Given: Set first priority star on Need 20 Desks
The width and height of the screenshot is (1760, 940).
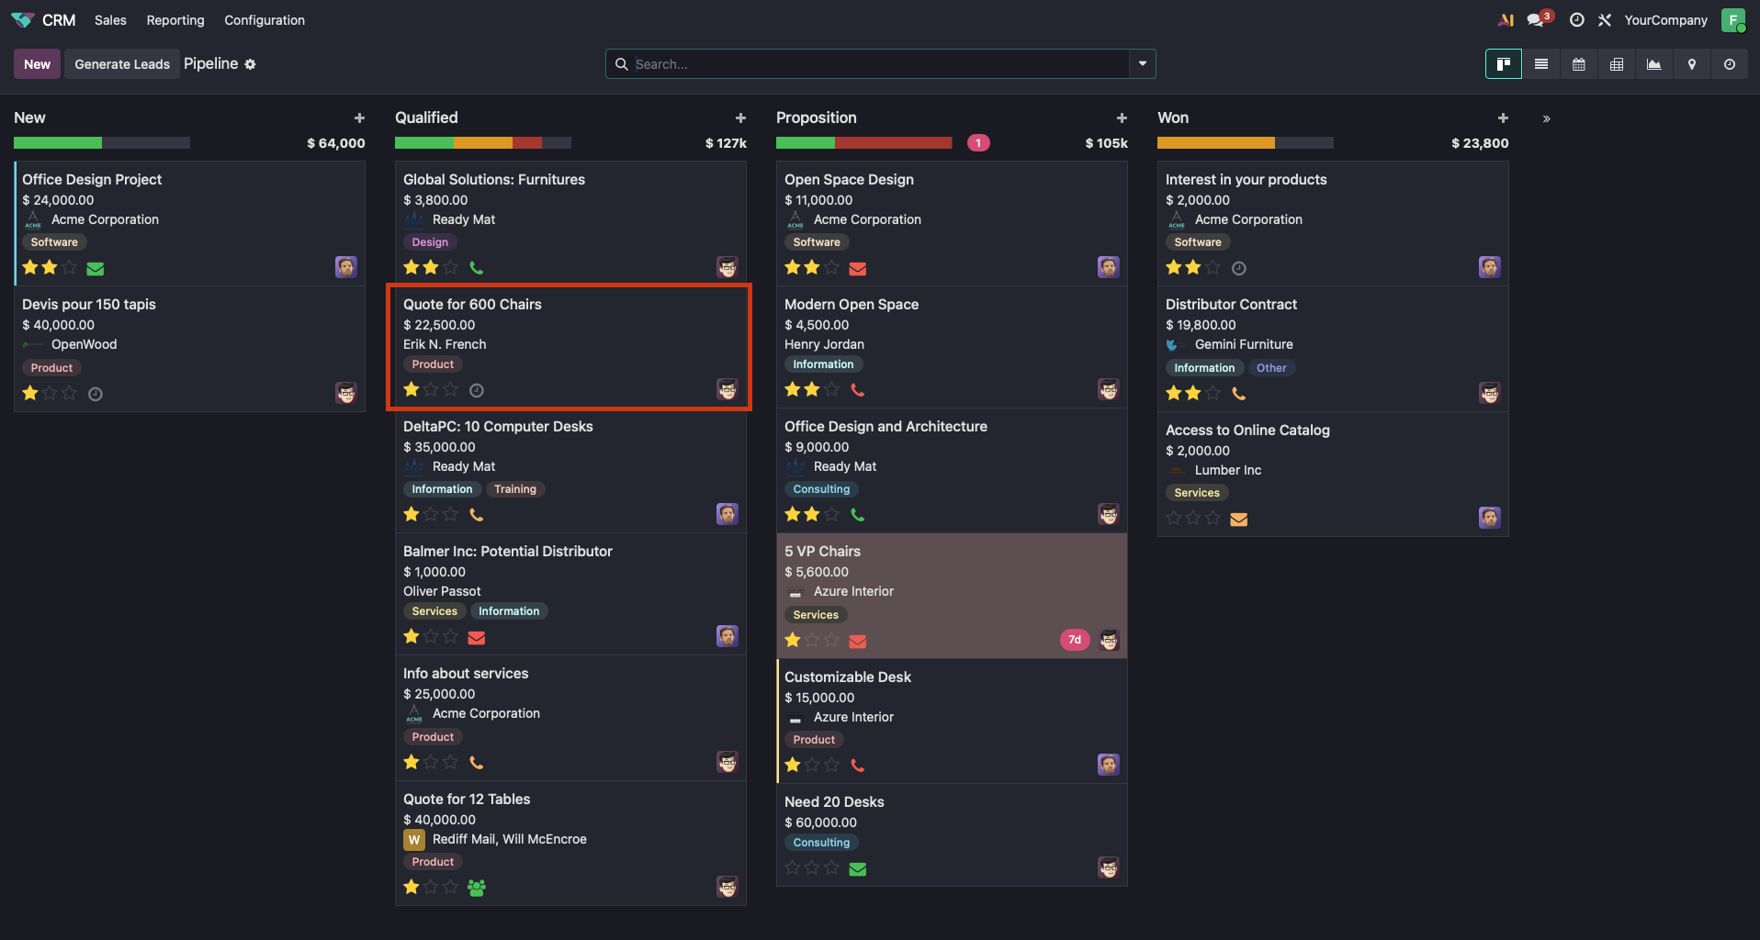Looking at the screenshot, I should (793, 868).
